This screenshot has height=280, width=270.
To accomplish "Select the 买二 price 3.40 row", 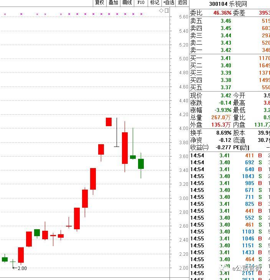I will (230, 65).
